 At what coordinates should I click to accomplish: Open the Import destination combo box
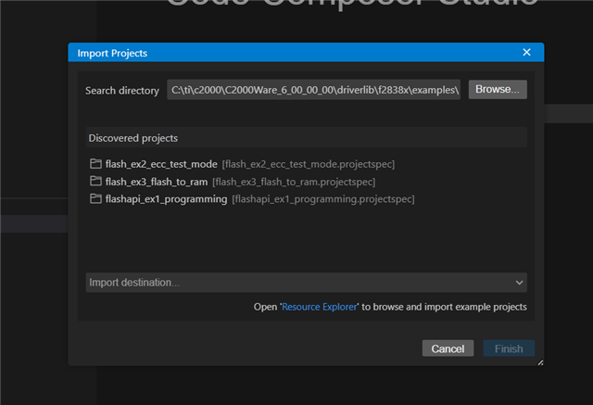coord(296,282)
